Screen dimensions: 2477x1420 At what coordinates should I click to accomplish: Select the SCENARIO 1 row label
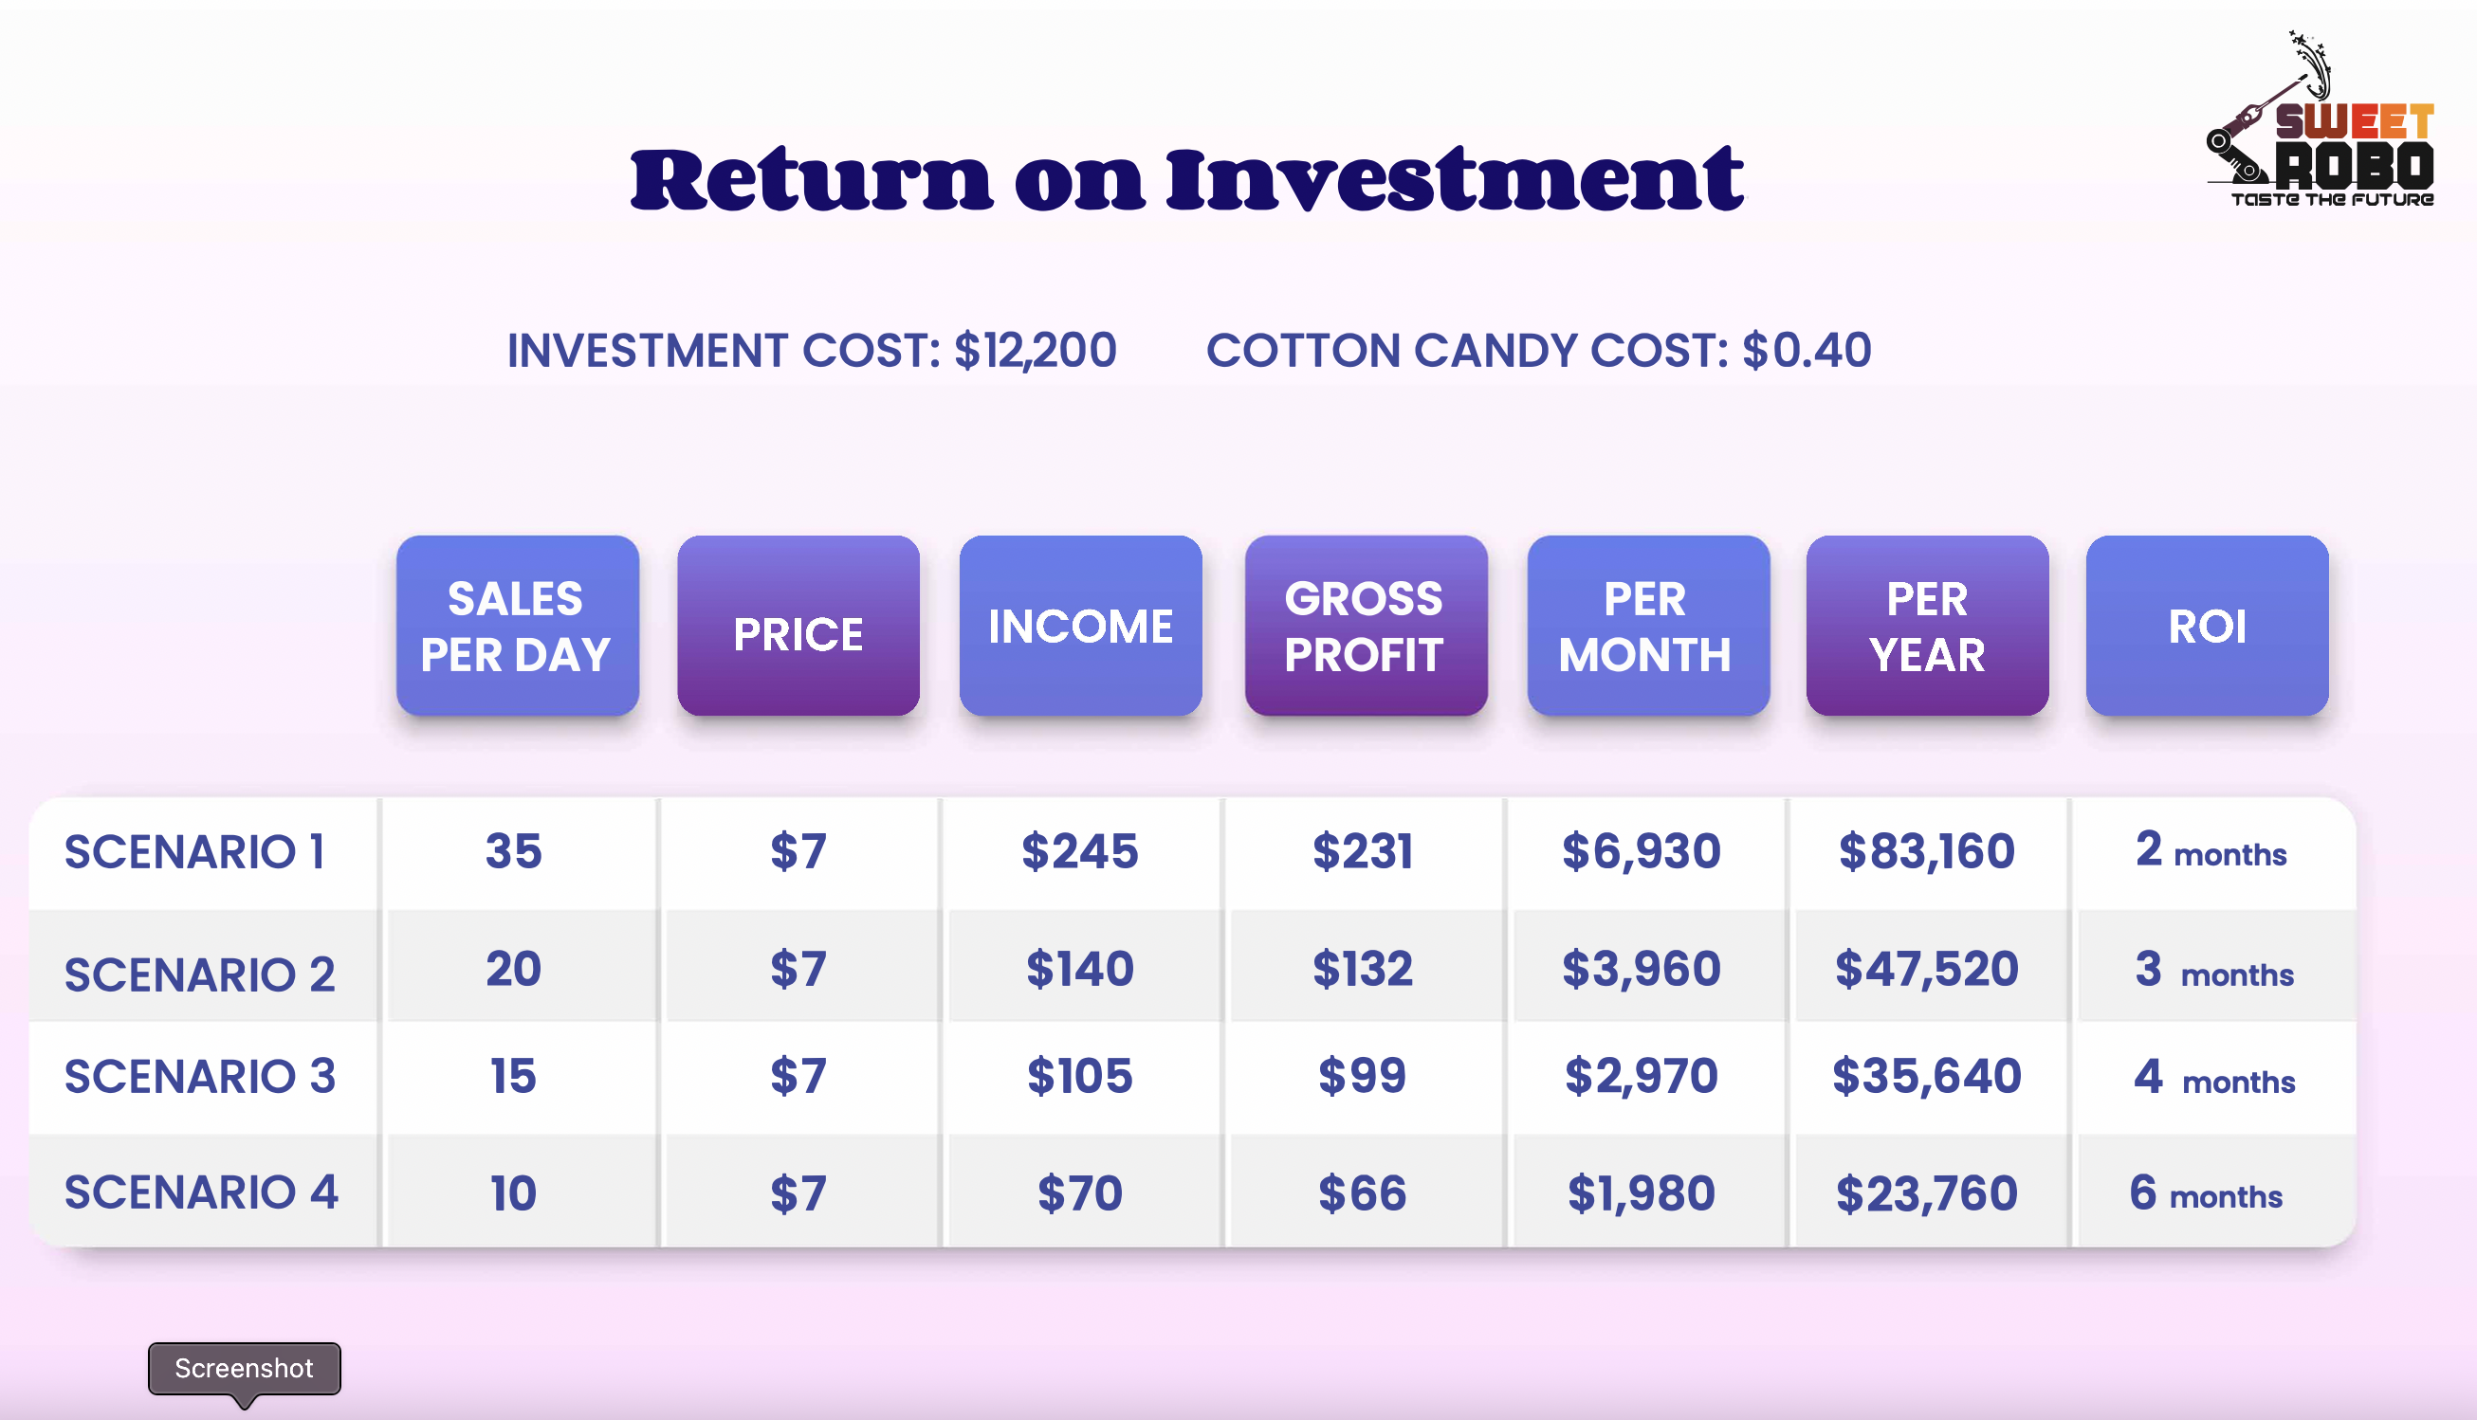(x=194, y=851)
